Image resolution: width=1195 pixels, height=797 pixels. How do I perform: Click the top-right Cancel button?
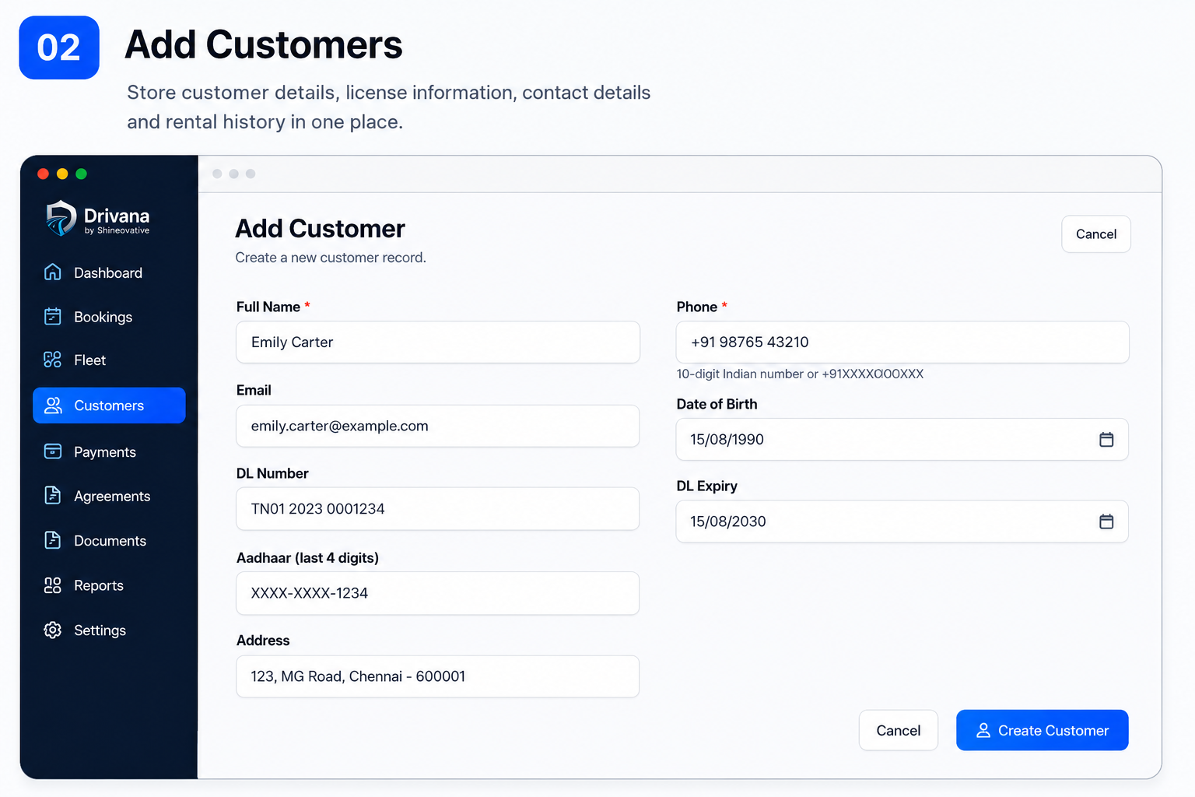tap(1096, 234)
